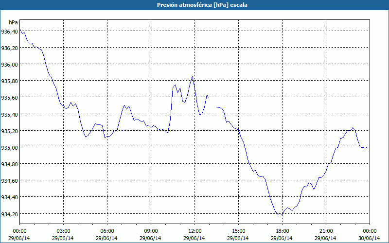The width and height of the screenshot is (389, 243).
Task: Select the 935,20 y-axis value
Action: coord(9,131)
